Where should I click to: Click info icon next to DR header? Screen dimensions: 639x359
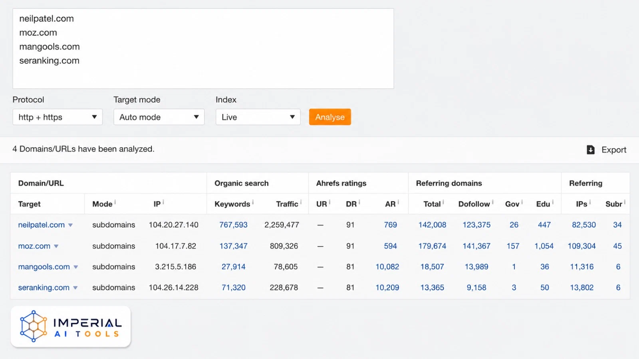coord(359,202)
